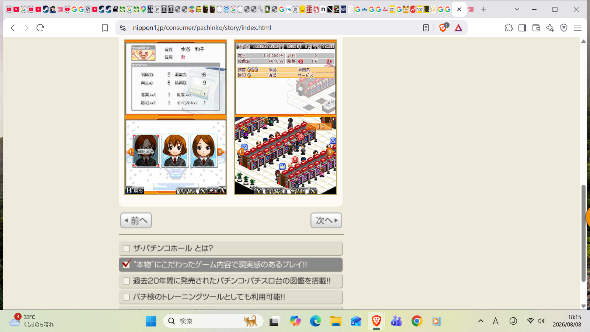Launch the Leo AI assistant
The image size is (590, 332).
[x=550, y=28]
